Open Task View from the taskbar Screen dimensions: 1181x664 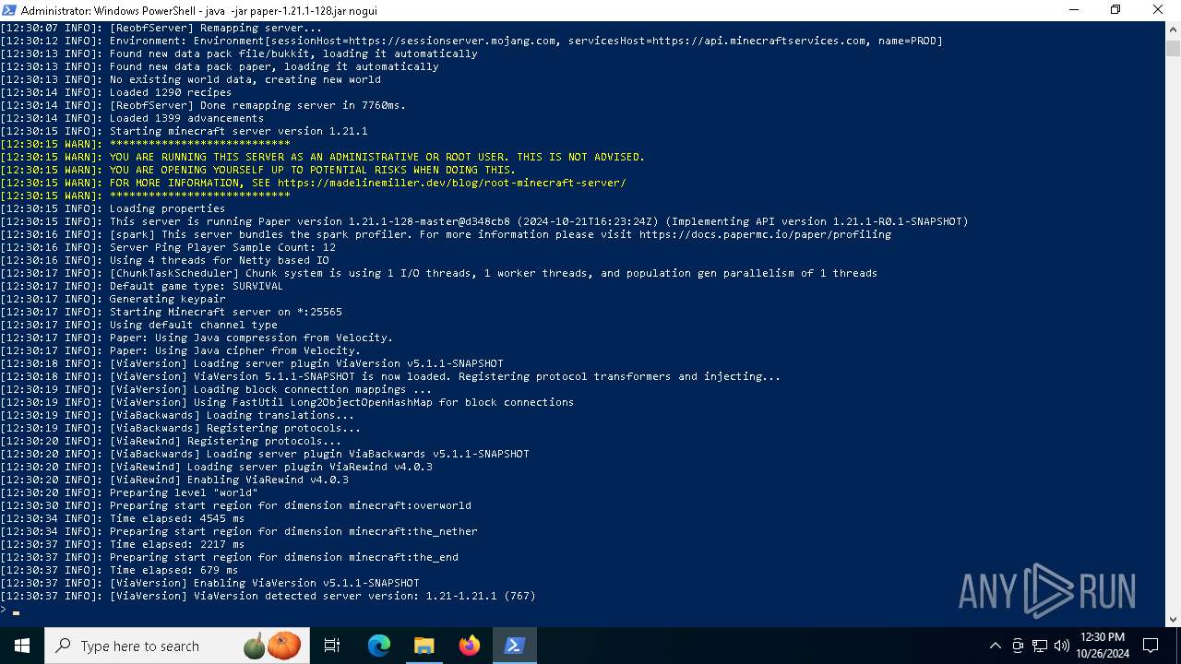click(332, 646)
